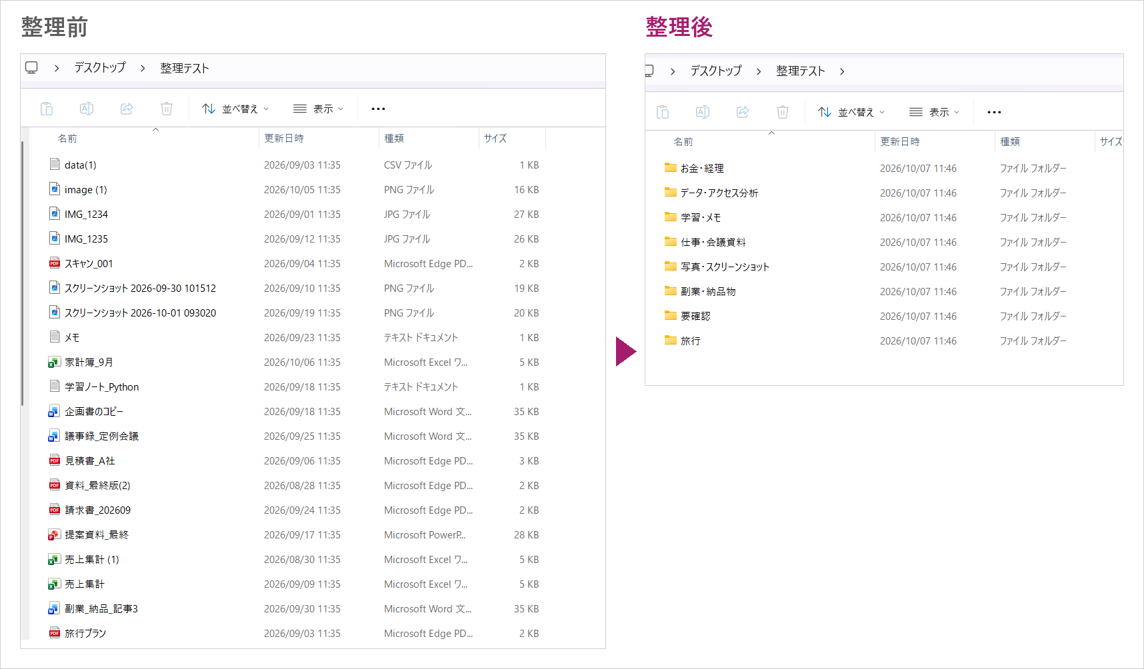This screenshot has height=669, width=1144.
Task: Select file 旅行プラン
Action: [x=85, y=633]
